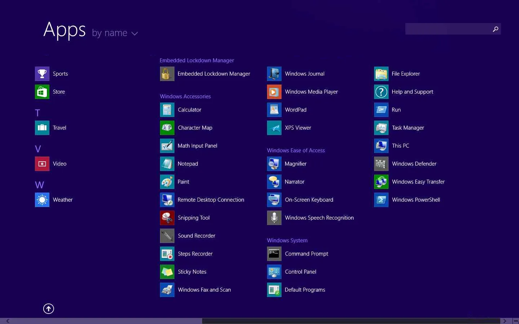
Task: Launch the Windows Easy Transfer icon
Action: click(381, 182)
